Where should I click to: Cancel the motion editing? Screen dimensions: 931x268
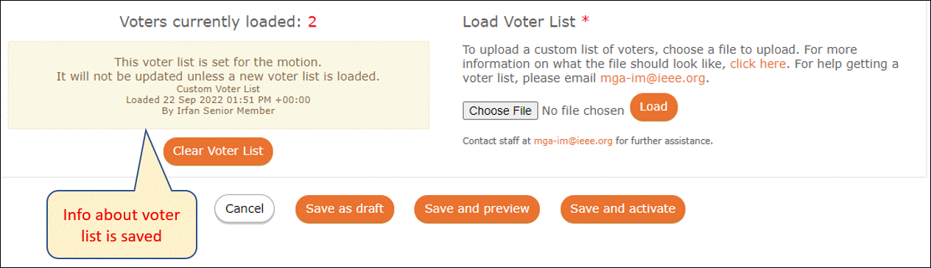click(245, 208)
